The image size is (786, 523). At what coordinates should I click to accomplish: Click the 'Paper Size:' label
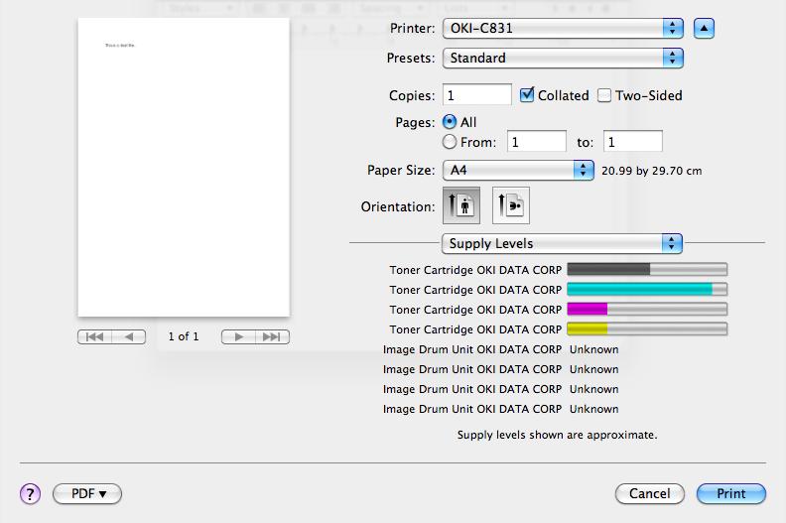click(401, 171)
